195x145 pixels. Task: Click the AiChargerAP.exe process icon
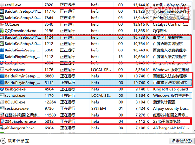tap(2, 128)
